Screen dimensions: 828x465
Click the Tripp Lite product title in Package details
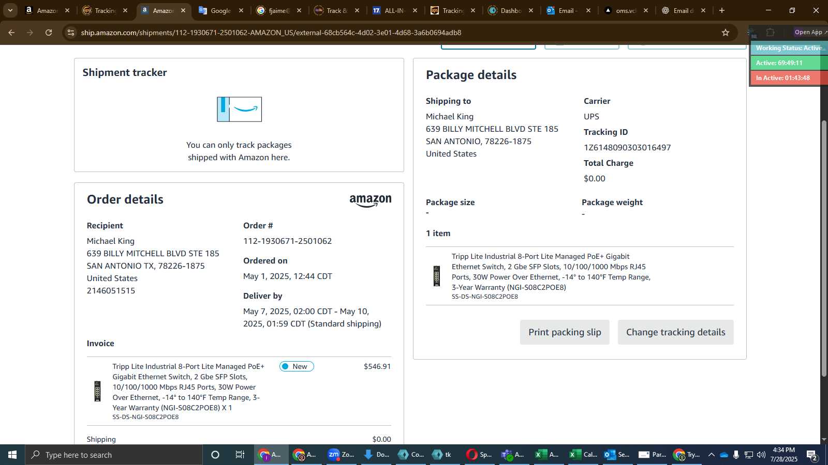(x=551, y=272)
